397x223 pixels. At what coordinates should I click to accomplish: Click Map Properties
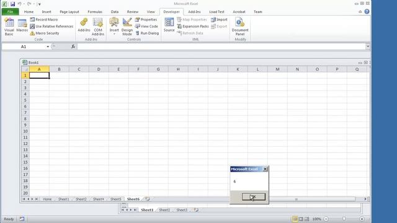192,19
